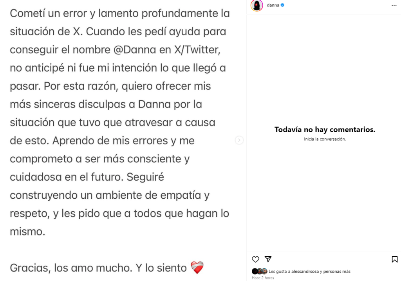Go to the next slide with the arrow
401x281 pixels.
point(239,140)
